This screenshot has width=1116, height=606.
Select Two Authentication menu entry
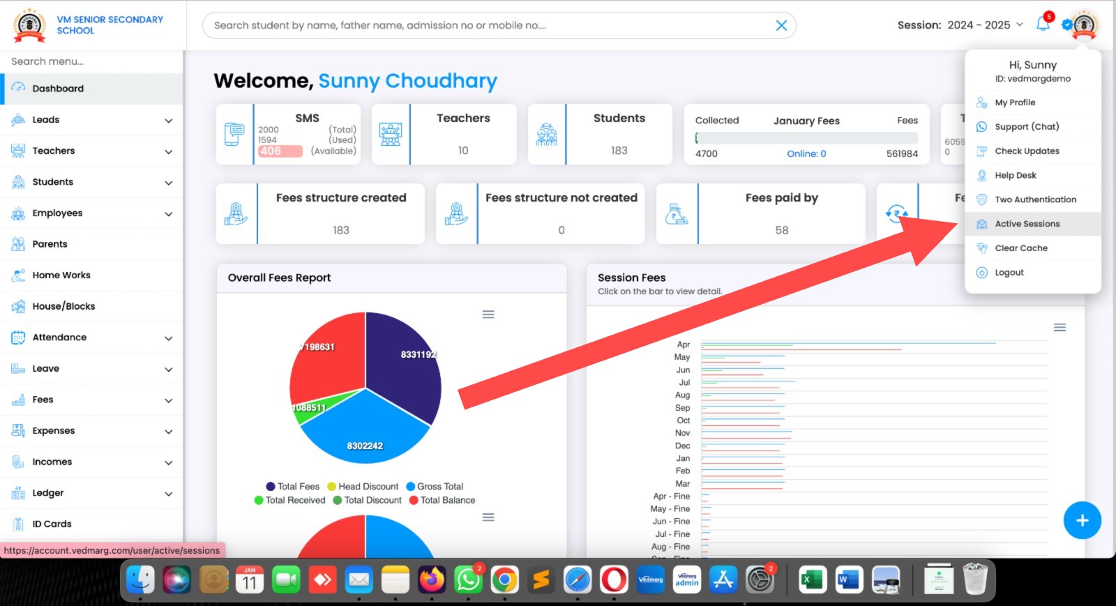click(1033, 199)
